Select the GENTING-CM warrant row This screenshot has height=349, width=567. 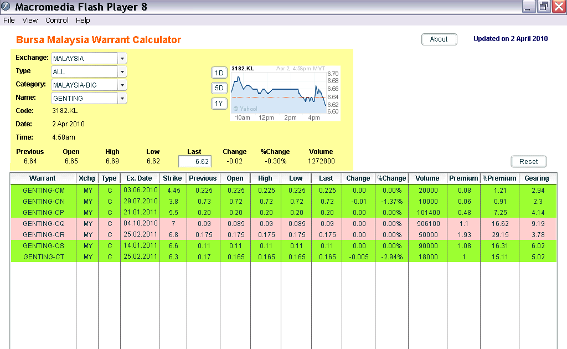283,190
